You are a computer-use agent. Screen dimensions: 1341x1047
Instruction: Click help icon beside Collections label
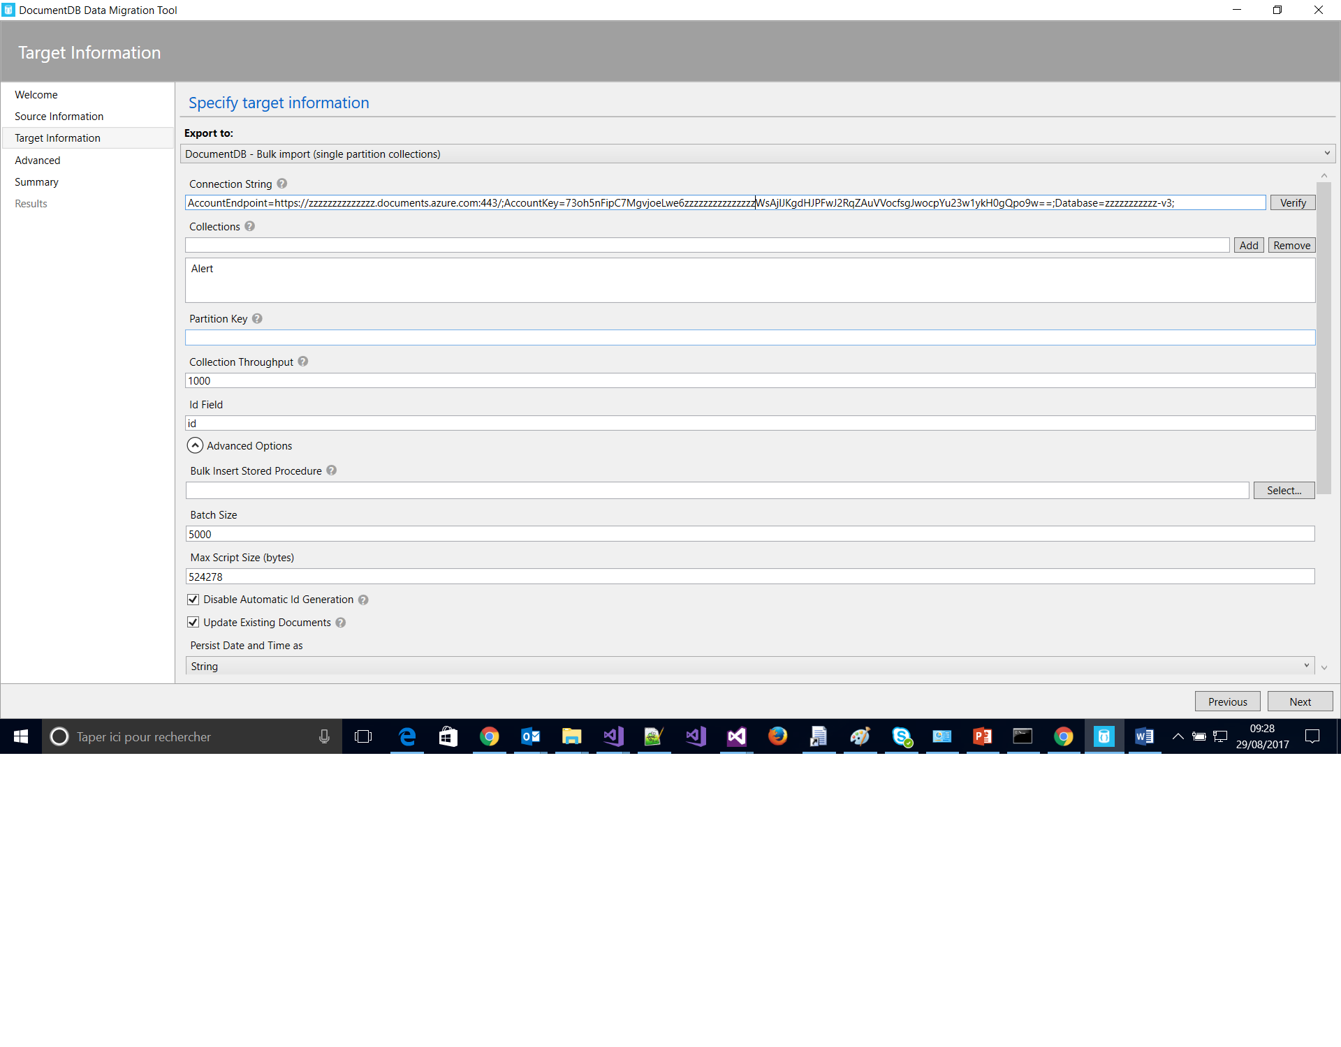(x=250, y=226)
